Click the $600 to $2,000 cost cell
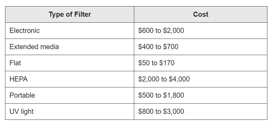Image resolution: width=273 pixels, height=126 pixels. pyautogui.click(x=201, y=30)
